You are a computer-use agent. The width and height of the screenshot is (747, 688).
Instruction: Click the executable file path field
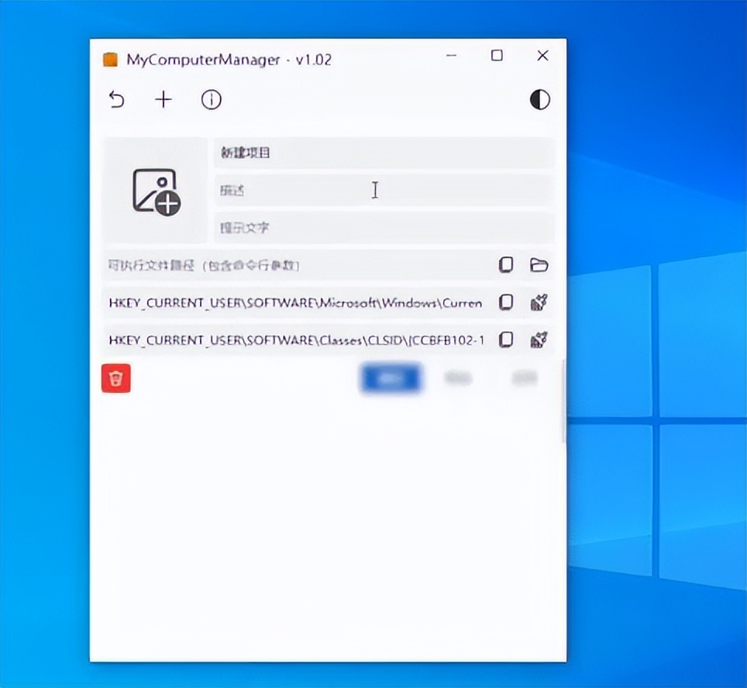pos(298,266)
